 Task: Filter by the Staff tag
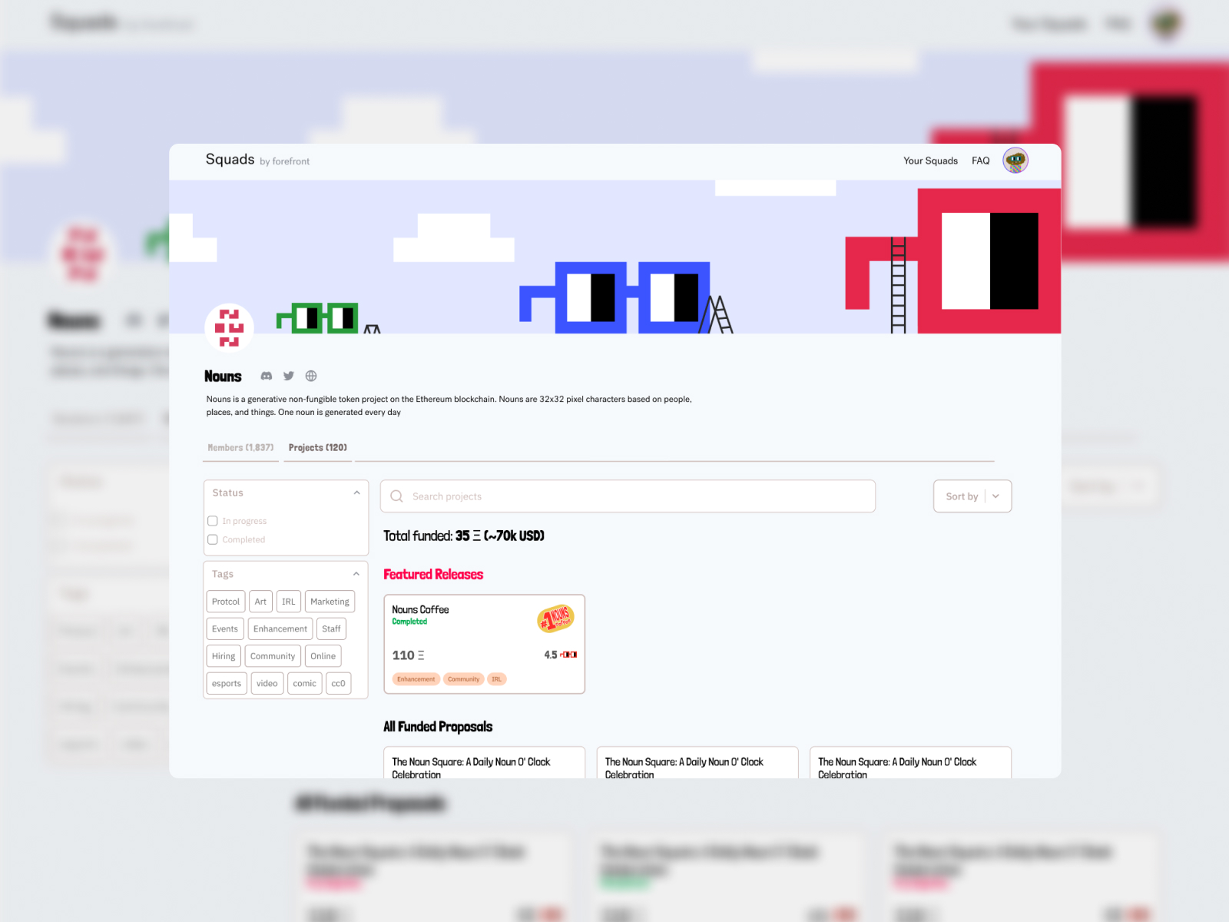[x=331, y=628]
